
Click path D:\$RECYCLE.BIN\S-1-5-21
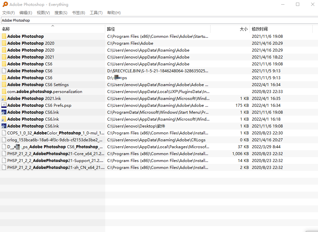tap(158, 71)
